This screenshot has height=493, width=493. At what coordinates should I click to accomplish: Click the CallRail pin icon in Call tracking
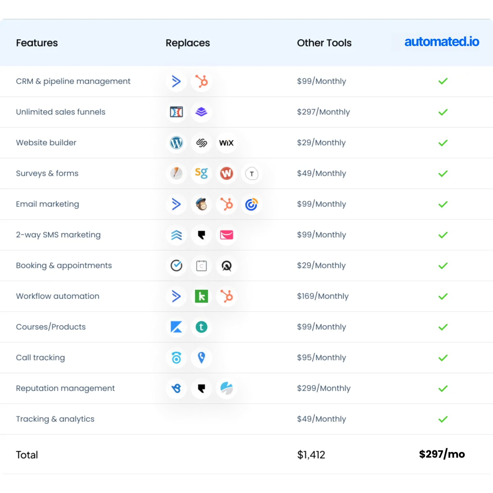201,358
